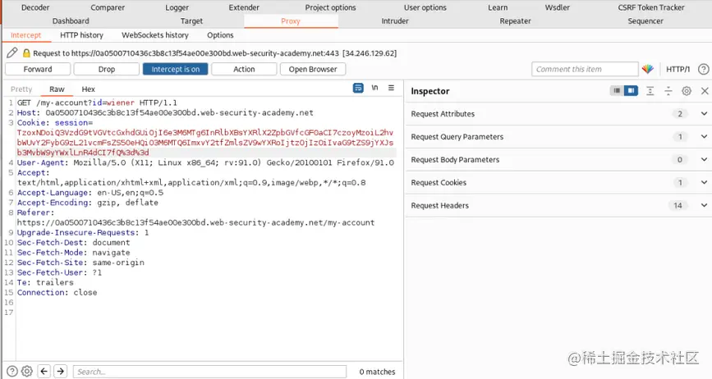Open the CSRF Token Tracker tab
Image resolution: width=712 pixels, height=379 pixels.
coord(651,7)
